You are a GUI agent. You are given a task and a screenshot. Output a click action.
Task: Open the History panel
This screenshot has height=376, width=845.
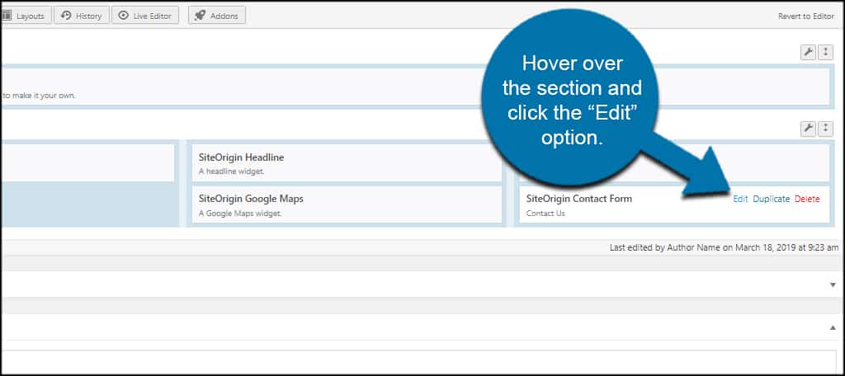point(82,16)
